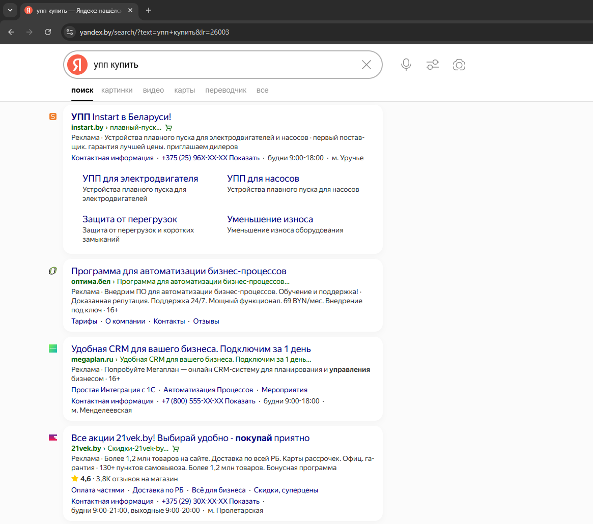This screenshot has width=593, height=524.
Task: Select поиск tab
Action: pos(82,91)
